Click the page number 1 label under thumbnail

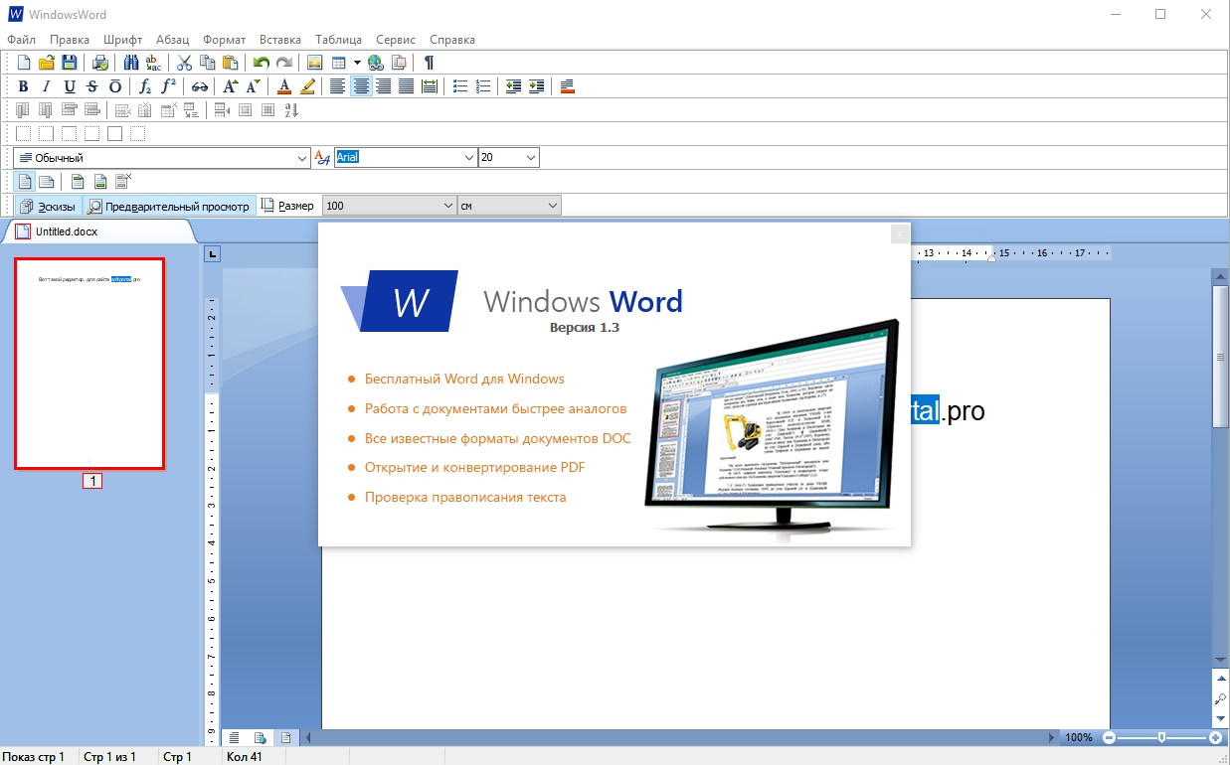click(x=90, y=481)
